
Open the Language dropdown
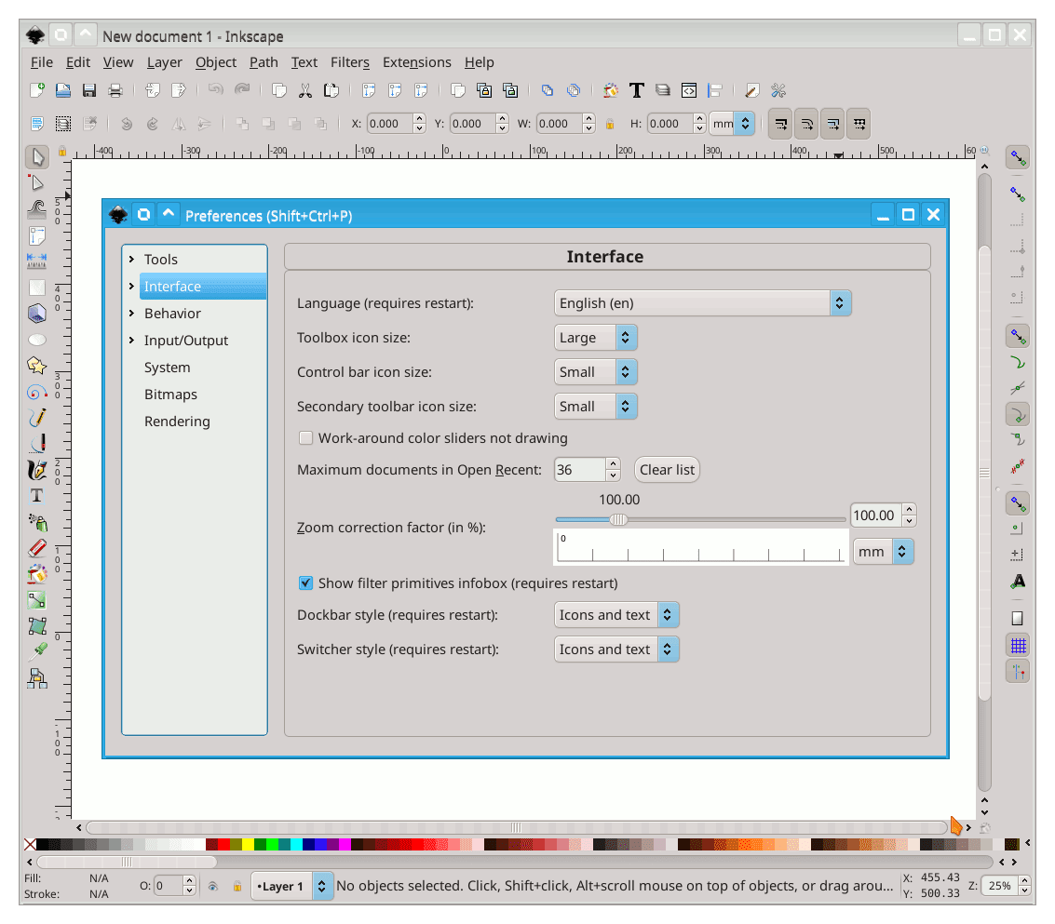tap(702, 303)
